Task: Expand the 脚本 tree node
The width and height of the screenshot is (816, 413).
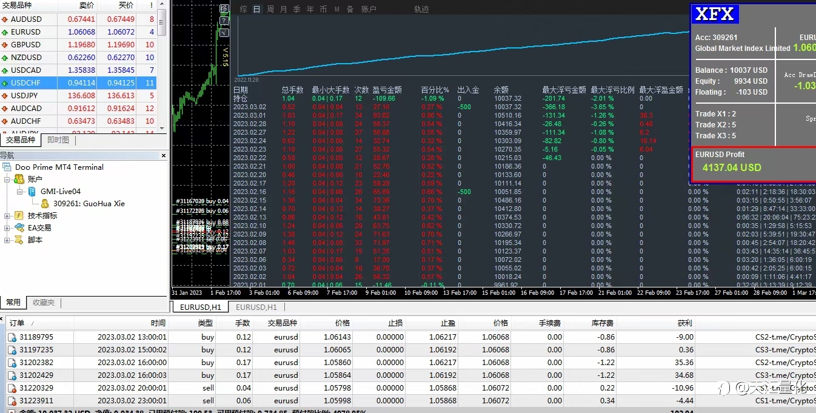Action: click(x=7, y=240)
